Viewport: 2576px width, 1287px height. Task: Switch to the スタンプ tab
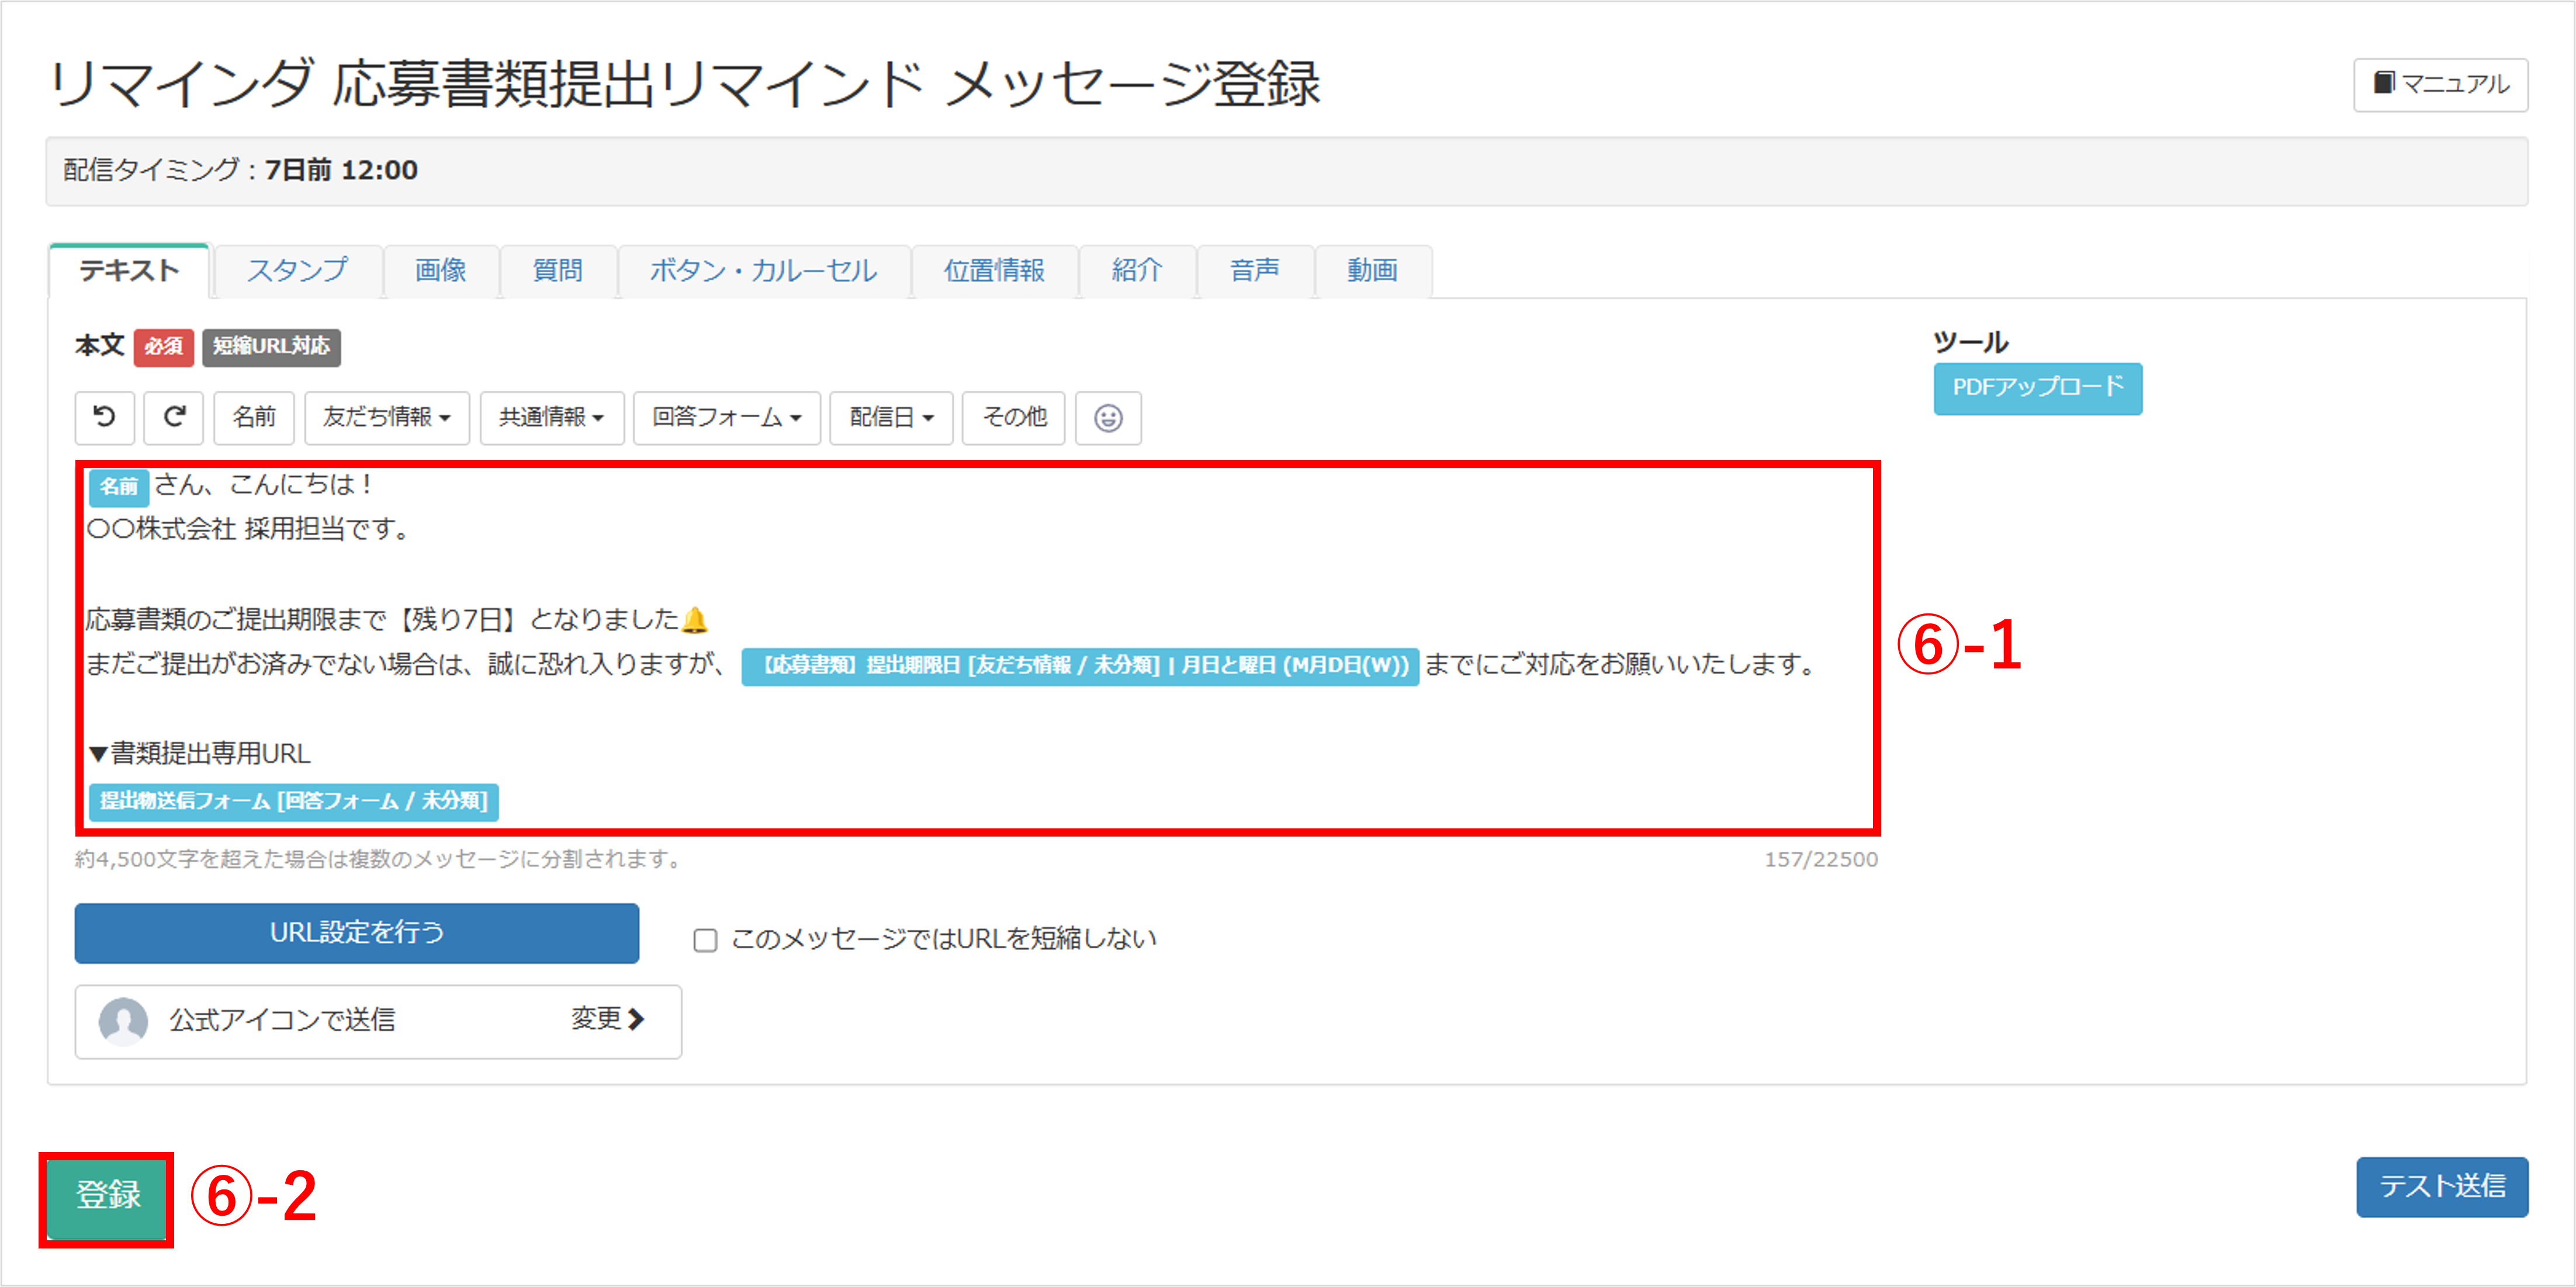(297, 271)
